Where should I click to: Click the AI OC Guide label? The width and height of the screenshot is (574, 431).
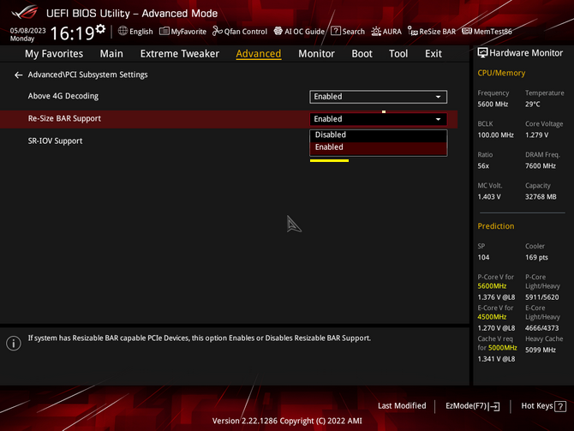coord(304,32)
